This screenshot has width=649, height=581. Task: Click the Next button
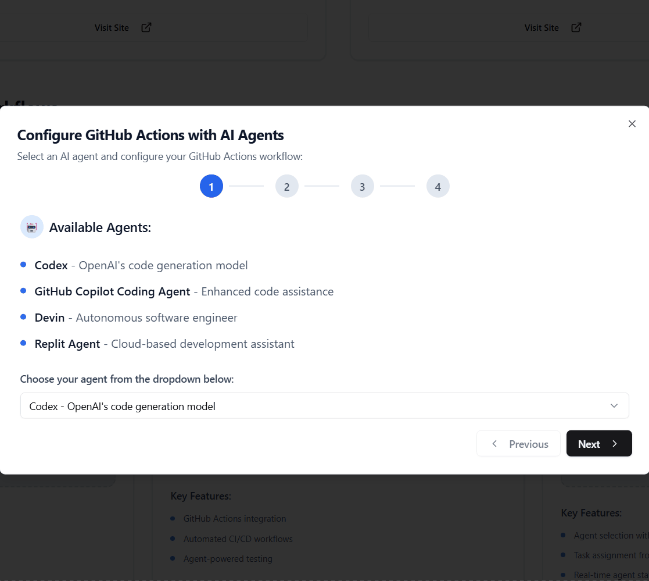(x=599, y=443)
